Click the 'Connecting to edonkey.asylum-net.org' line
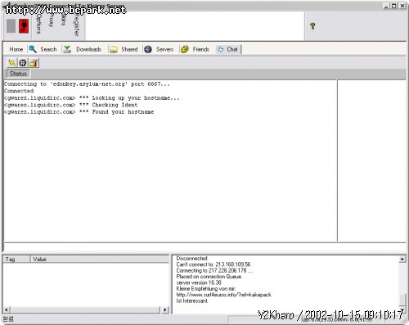The image size is (409, 325). click(87, 84)
